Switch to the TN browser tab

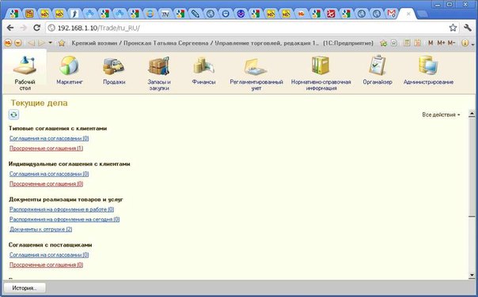(x=165, y=13)
